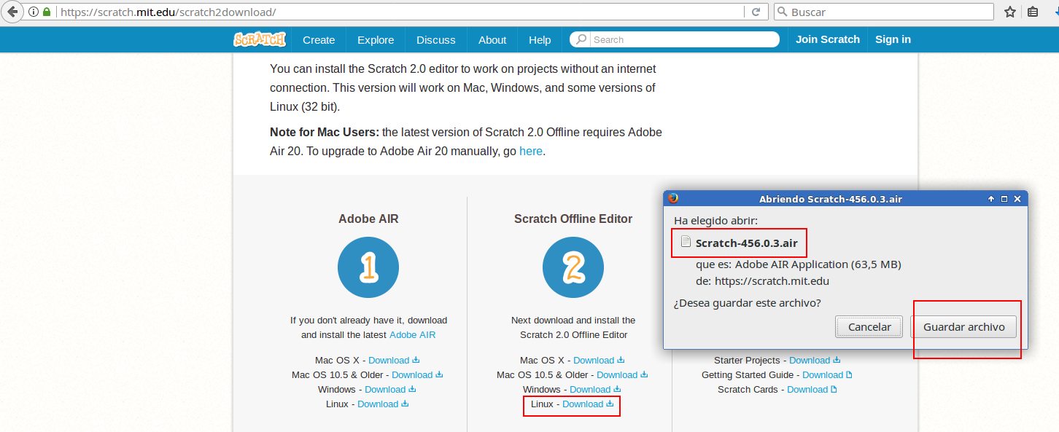Reload the page with the refresh icon
This screenshot has height=432, width=1059.
[x=756, y=12]
